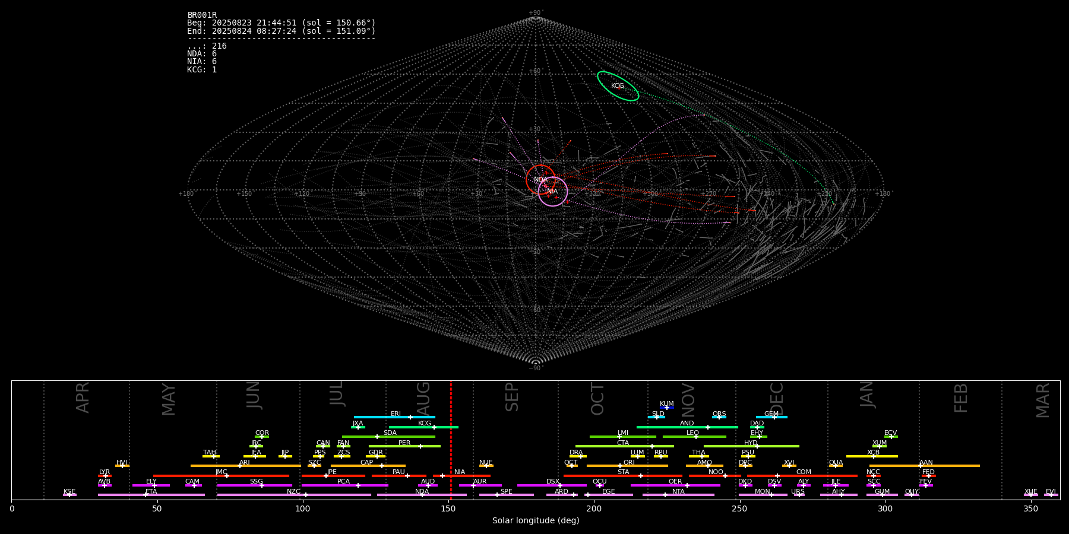Click the PER shower bar in timeline

(404, 446)
